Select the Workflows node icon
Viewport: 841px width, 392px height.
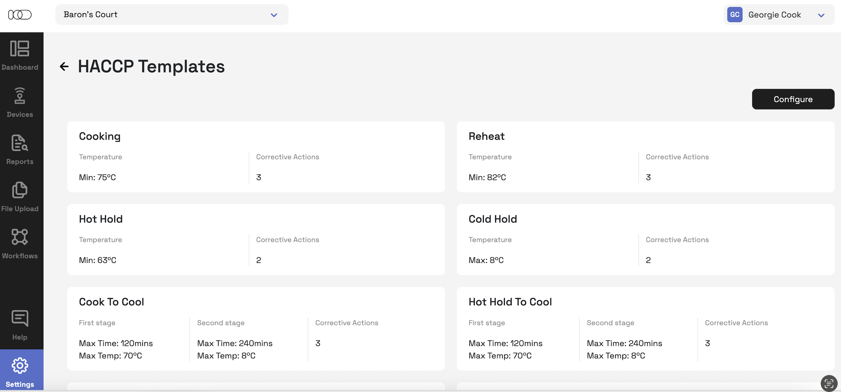click(x=20, y=237)
